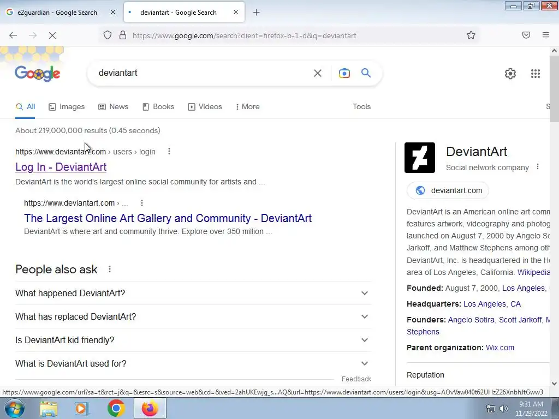The width and height of the screenshot is (559, 419).
Task: Switch to Books results
Action: pos(158,106)
